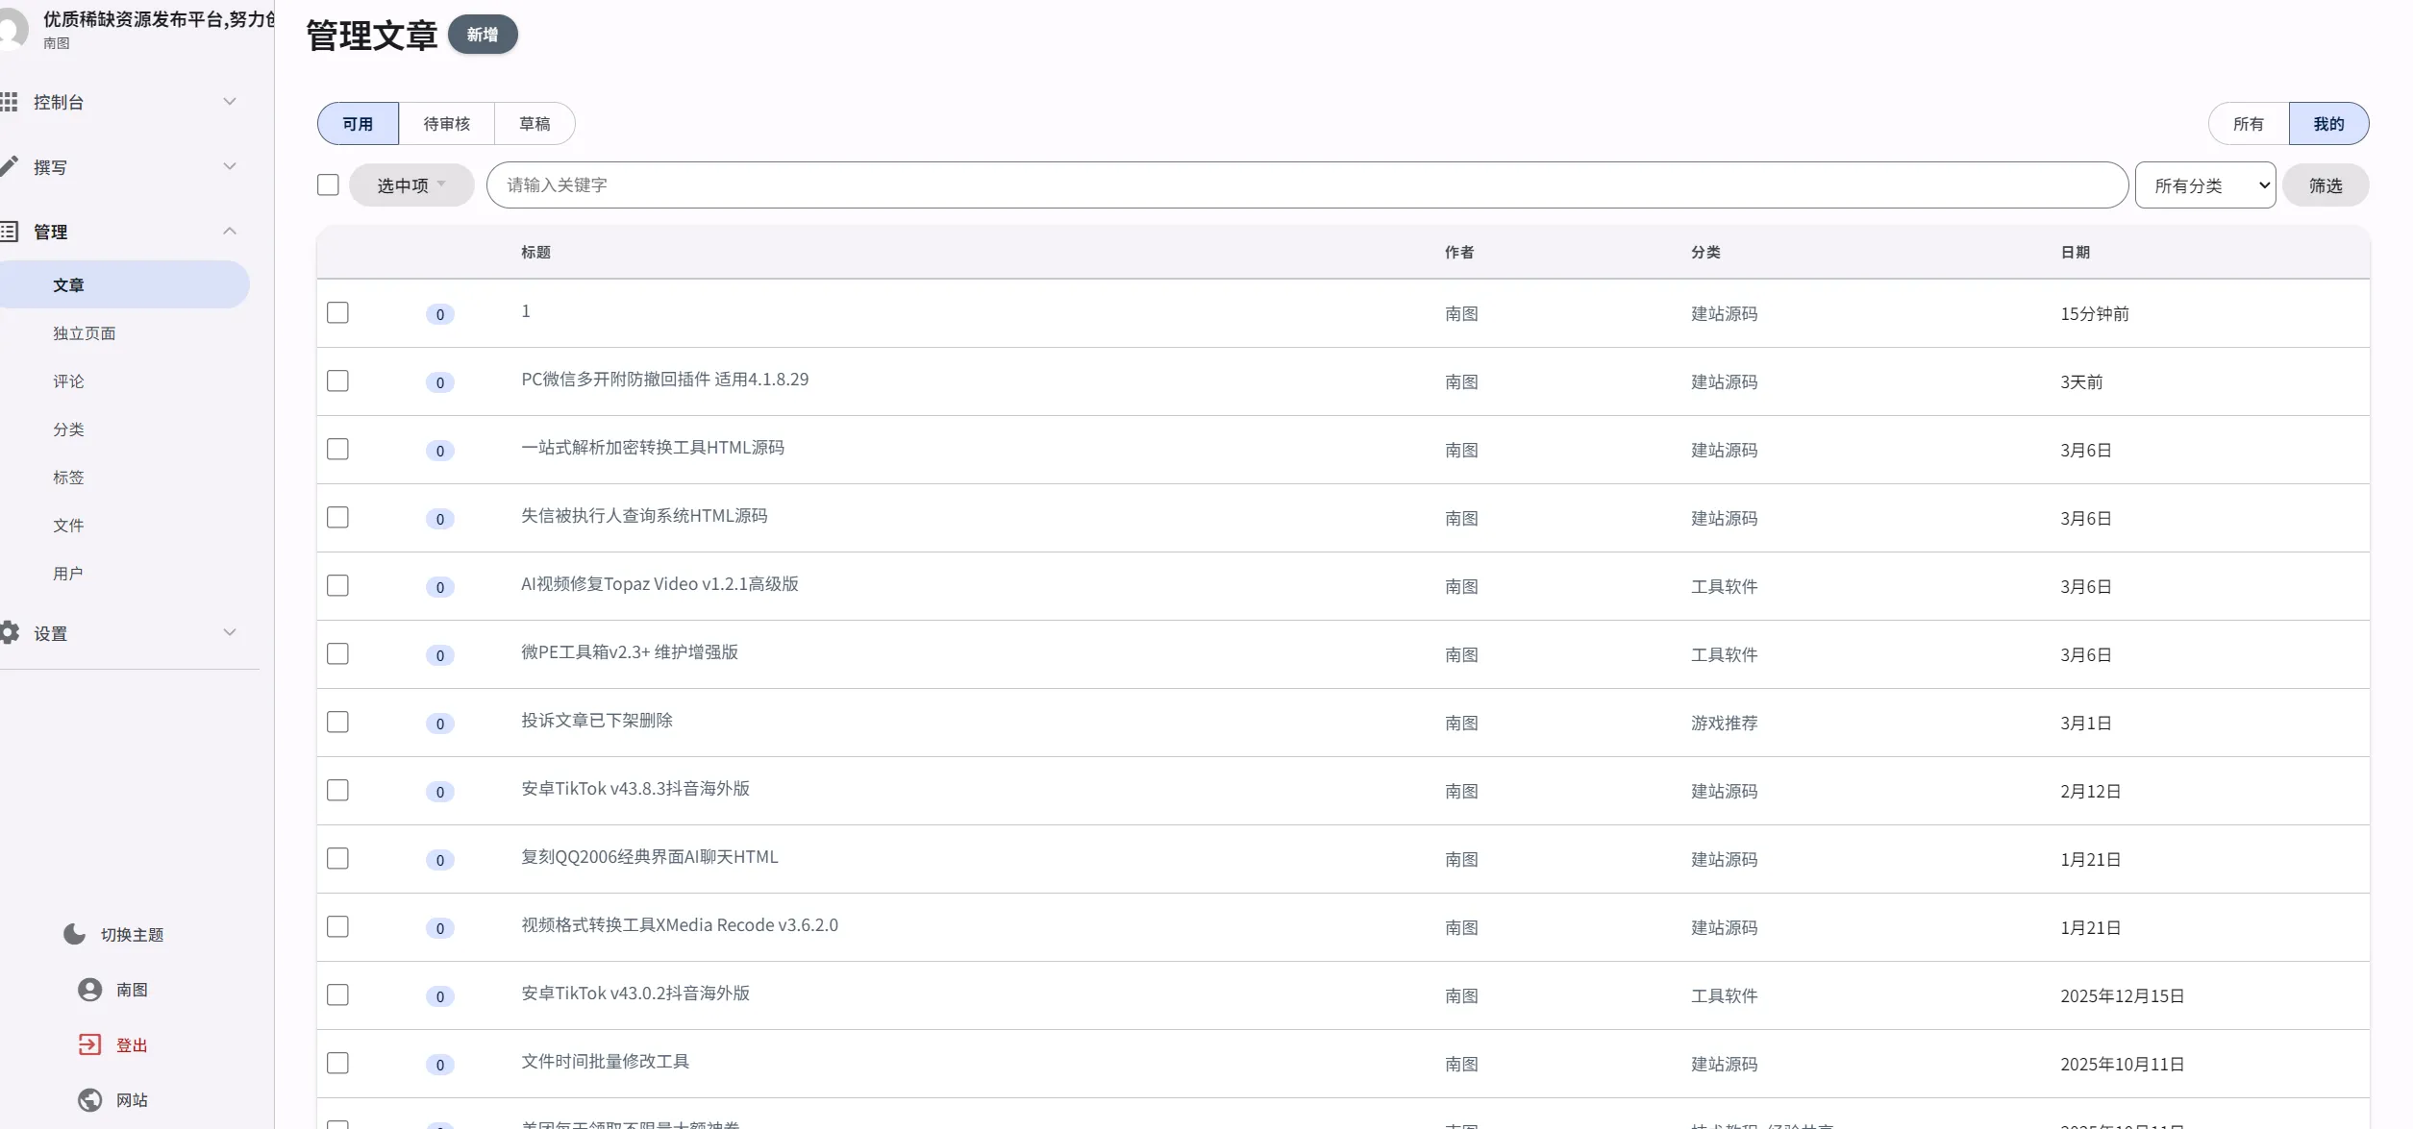Switch to the 草稿 tab
Screen dimensions: 2413x1129
pyautogui.click(x=535, y=124)
